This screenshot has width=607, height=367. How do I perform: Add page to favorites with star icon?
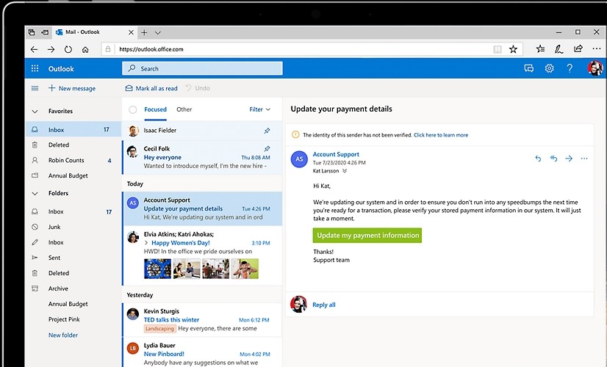pyautogui.click(x=514, y=49)
